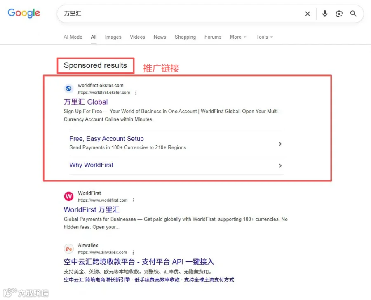
Task: Open Free, Easy Account Setup sitelink
Action: coord(106,139)
